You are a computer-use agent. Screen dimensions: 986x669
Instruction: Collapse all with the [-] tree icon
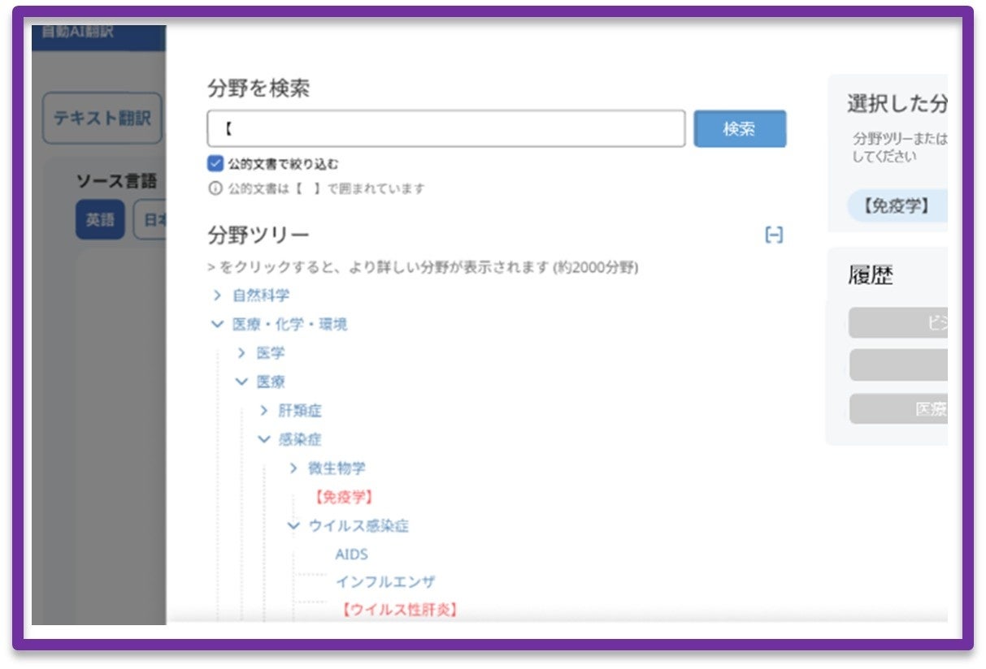pyautogui.click(x=774, y=235)
